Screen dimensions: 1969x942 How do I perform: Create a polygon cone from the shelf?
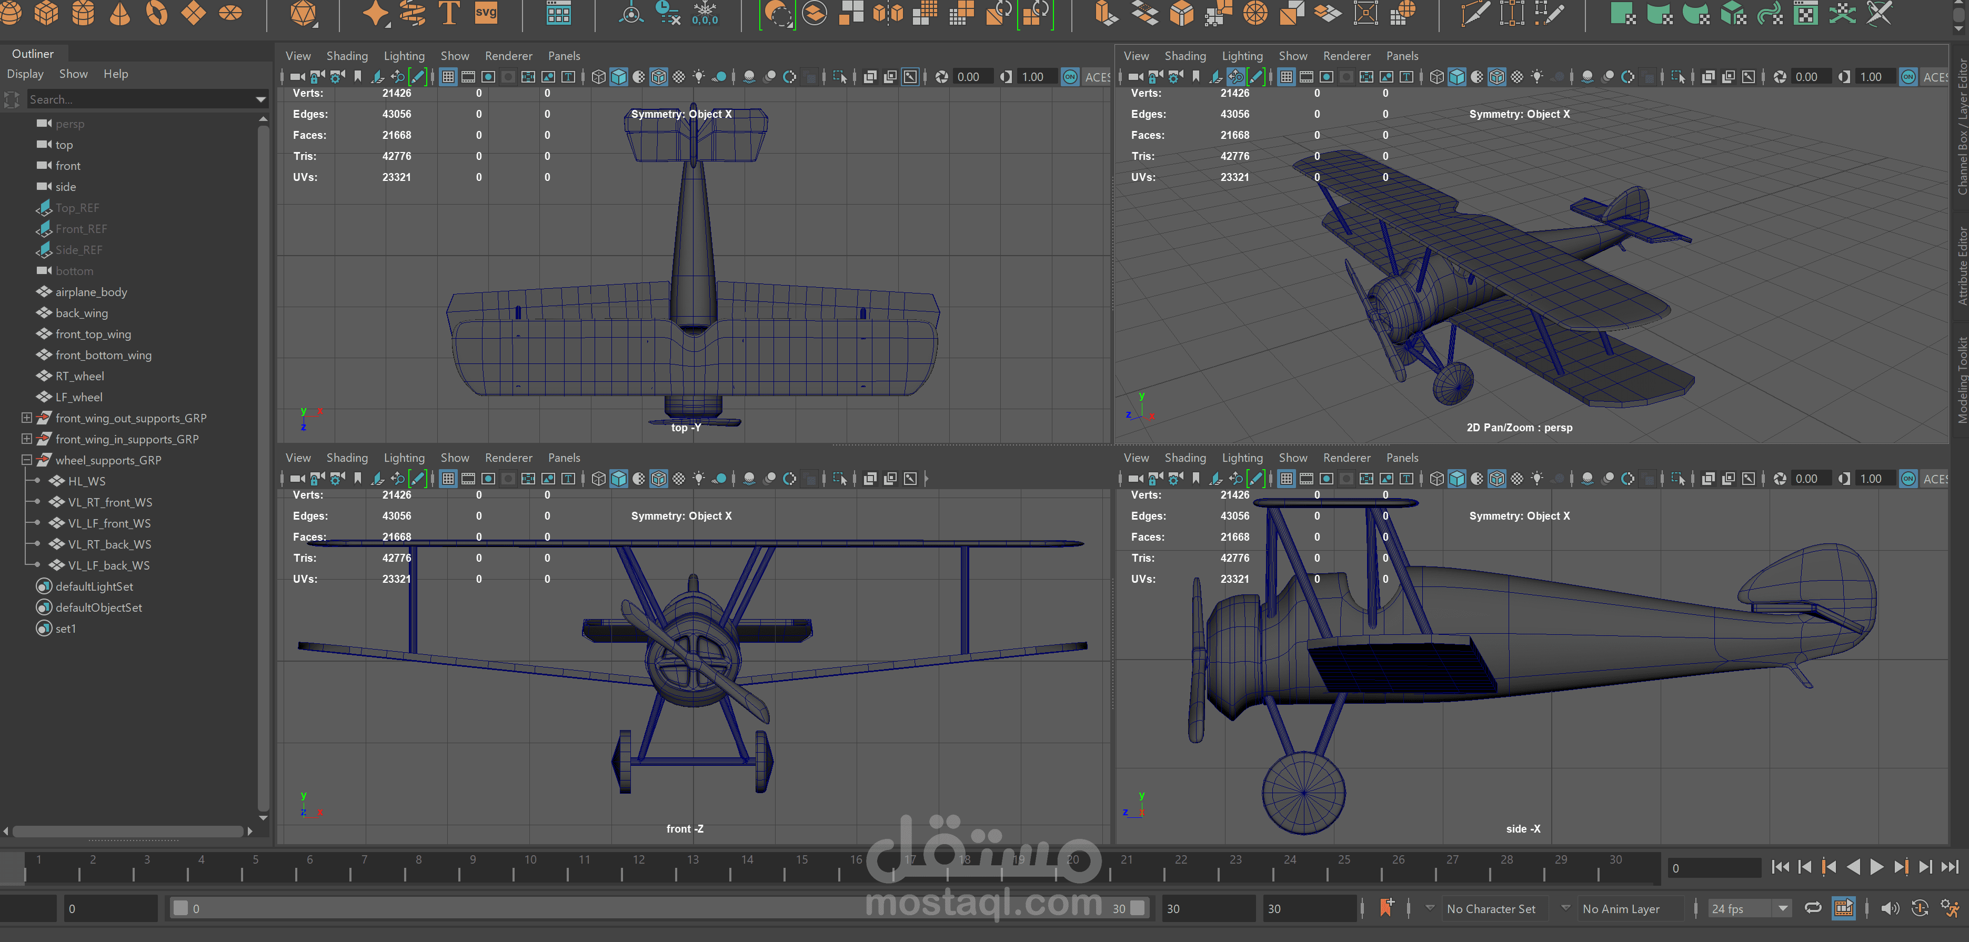(x=120, y=13)
